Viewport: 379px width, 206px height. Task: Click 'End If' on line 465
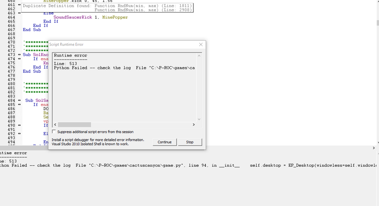click(x=51, y=21)
